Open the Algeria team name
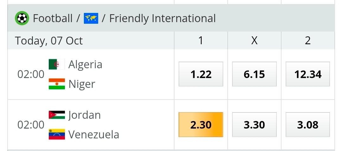Viewport: 342px width, 151px height. 85,65
